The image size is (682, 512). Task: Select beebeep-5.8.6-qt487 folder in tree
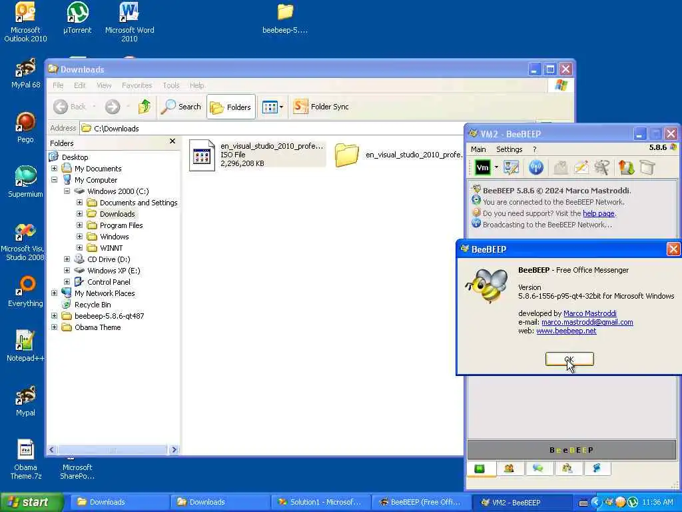tap(109, 315)
